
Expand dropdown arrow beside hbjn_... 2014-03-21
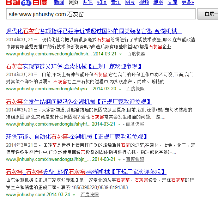119,160
